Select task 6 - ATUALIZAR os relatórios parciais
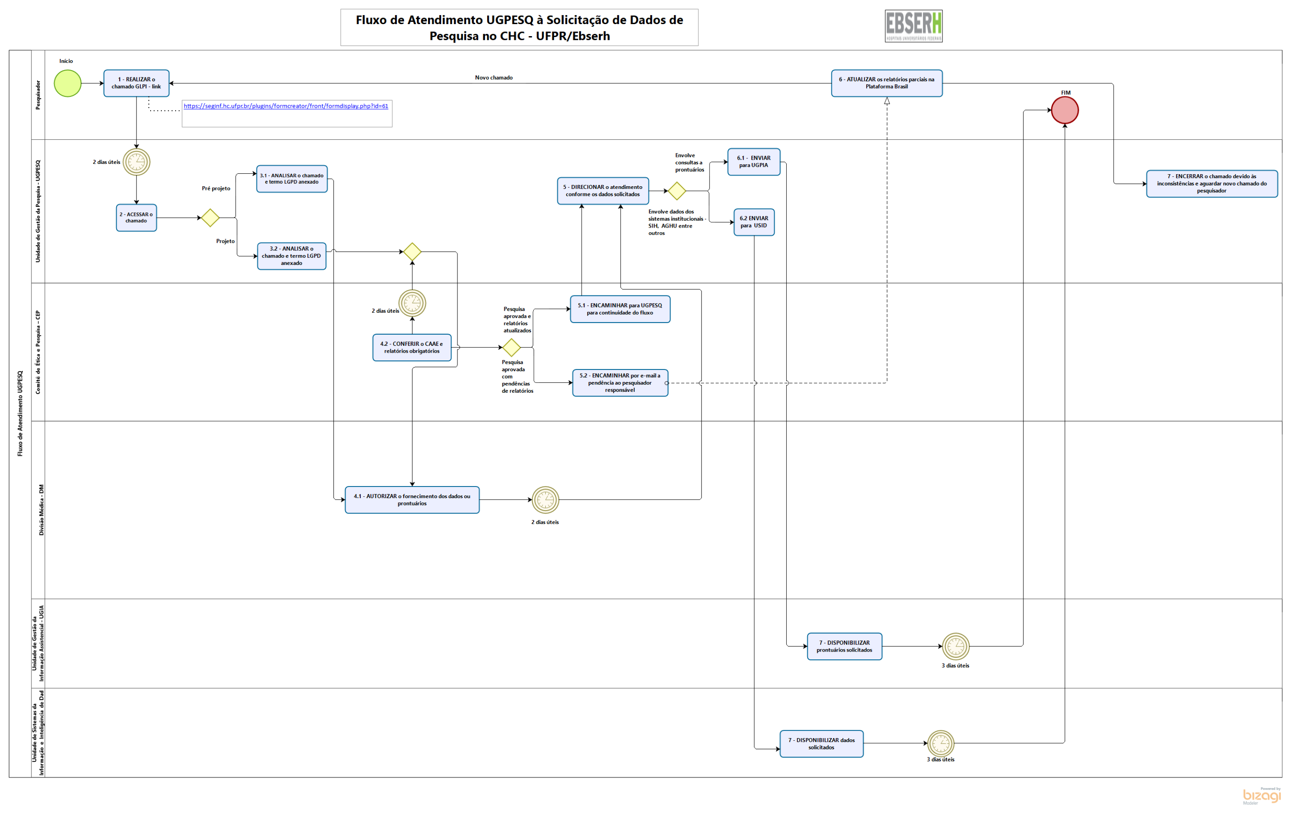This screenshot has width=1291, height=819. click(886, 83)
